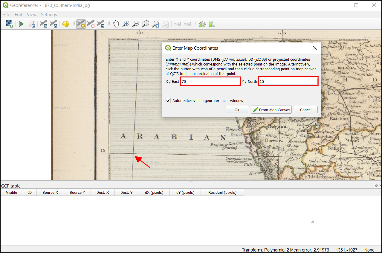Click the Zoom In magnifier
The height and width of the screenshot is (253, 382).
coord(126,24)
